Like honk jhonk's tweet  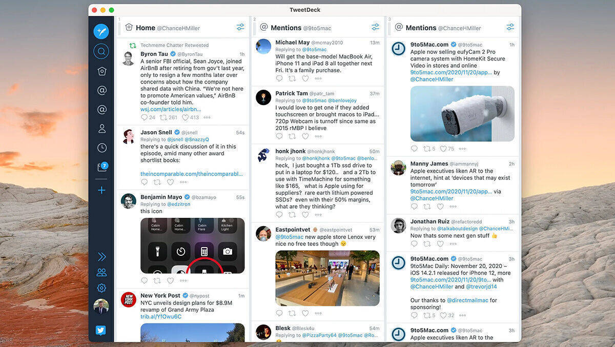pyautogui.click(x=305, y=215)
